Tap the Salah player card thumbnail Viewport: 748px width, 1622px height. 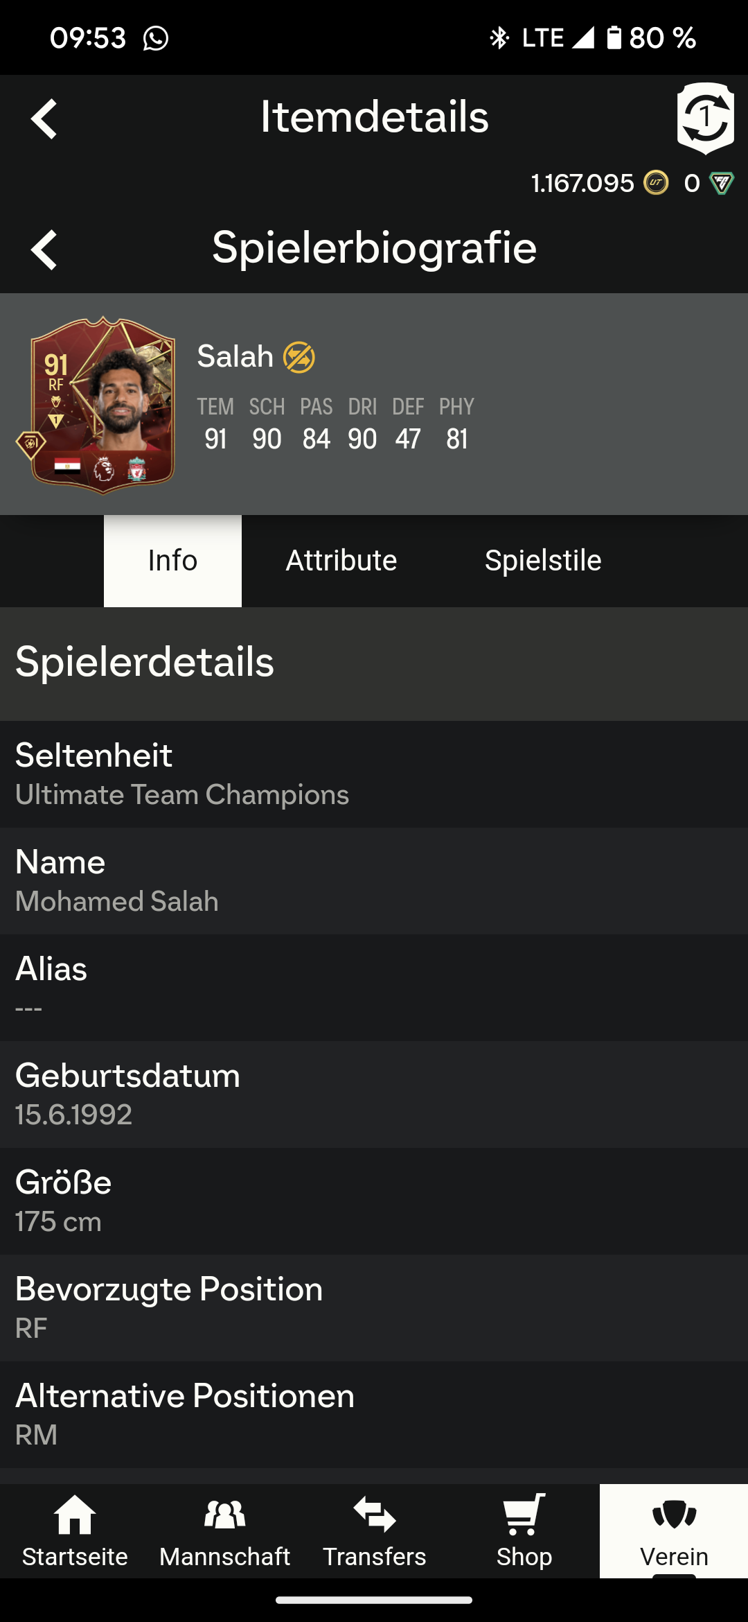[x=102, y=405]
